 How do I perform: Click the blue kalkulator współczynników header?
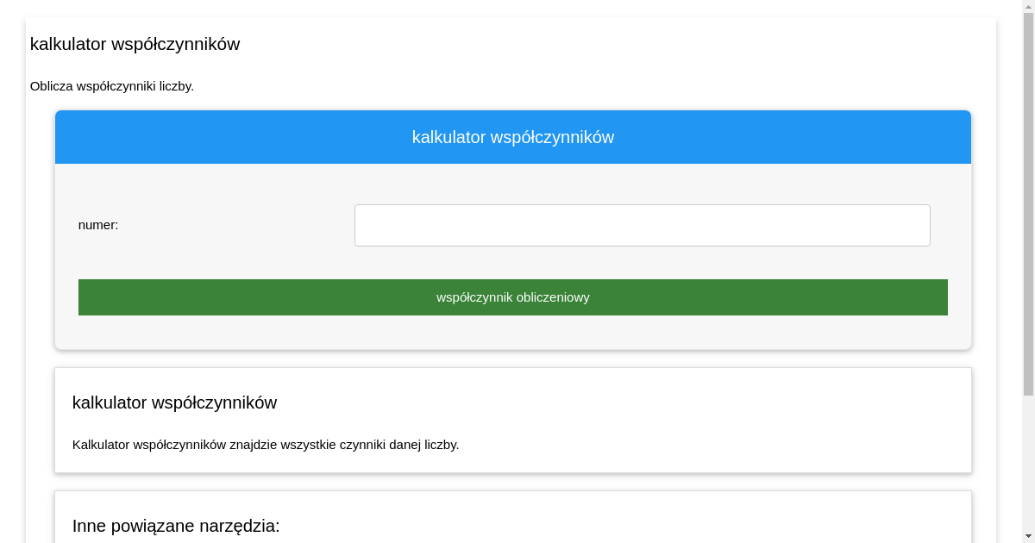pos(512,137)
